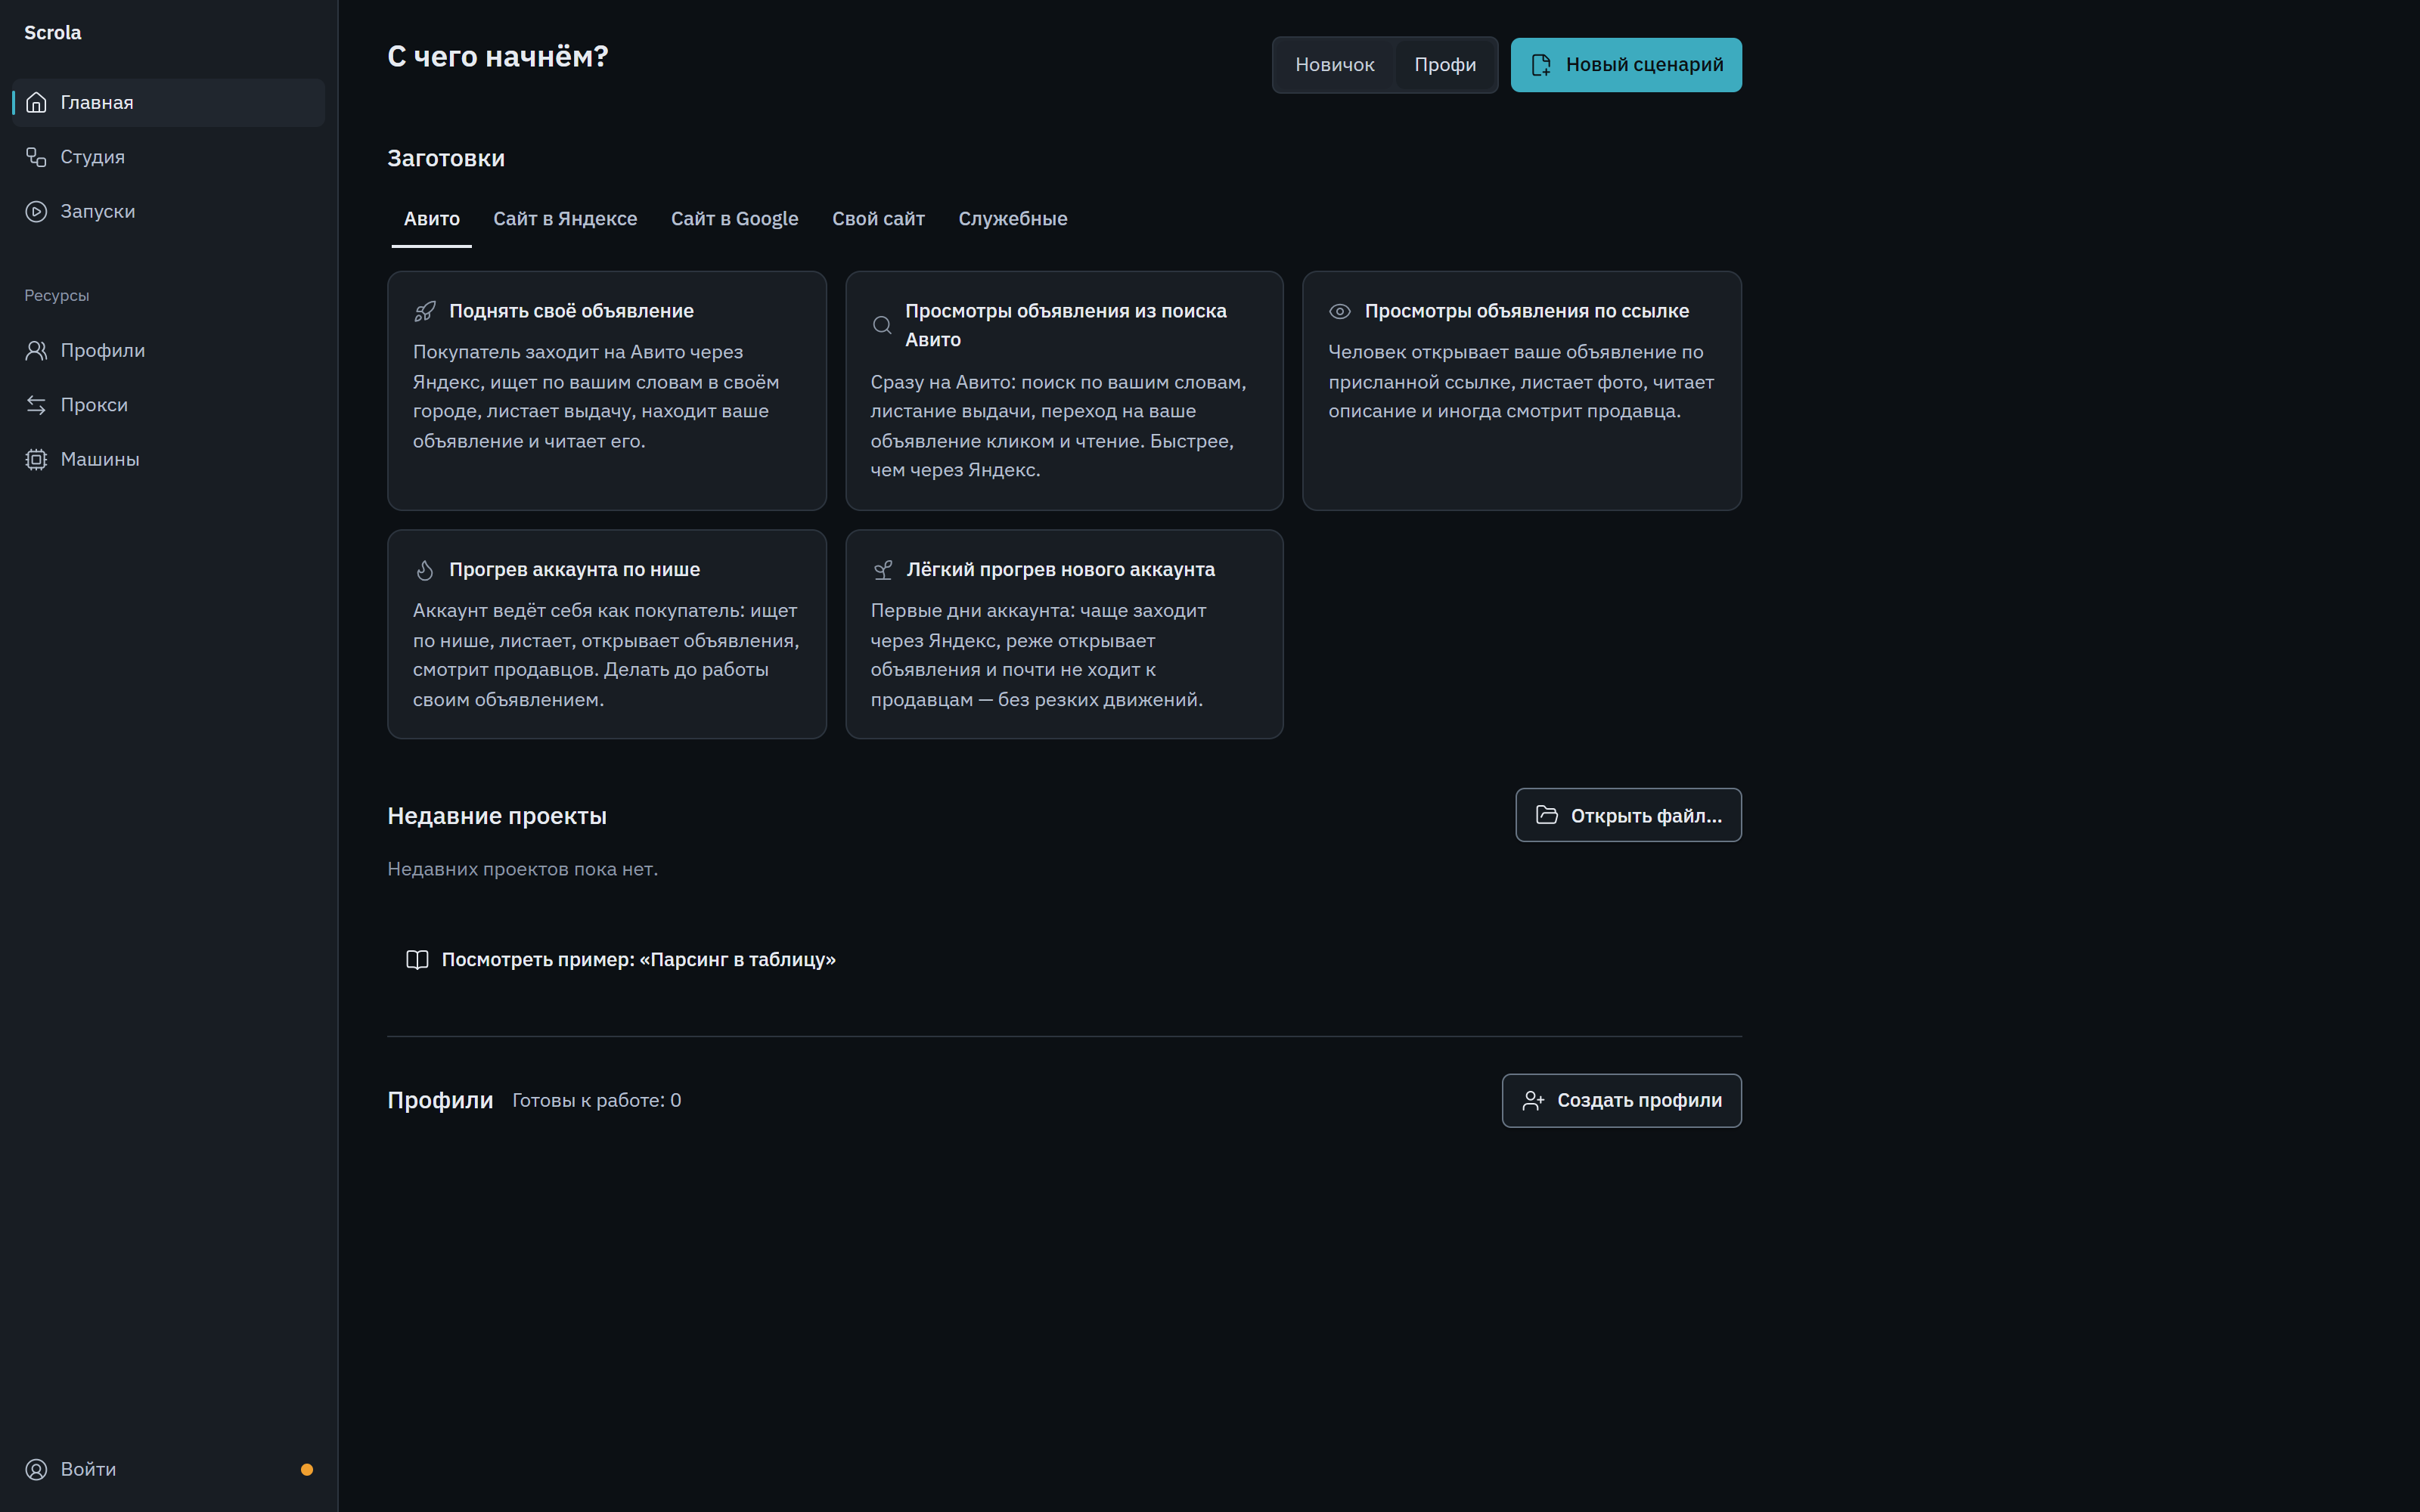Create a Новый сценарий
The height and width of the screenshot is (1512, 2420).
[1626, 65]
